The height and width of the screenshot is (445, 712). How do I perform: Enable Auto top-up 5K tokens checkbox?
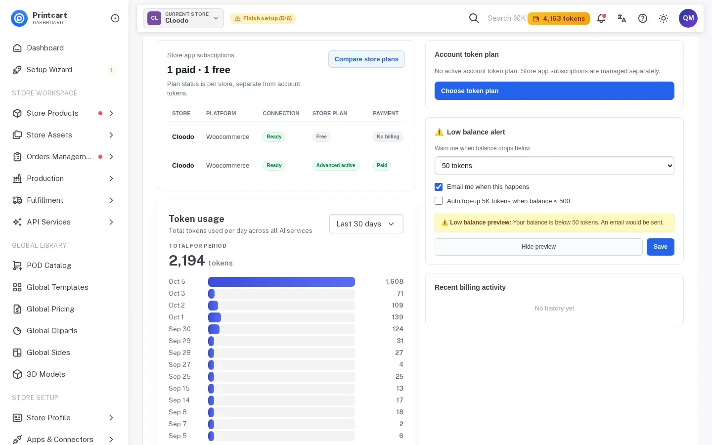pos(439,201)
